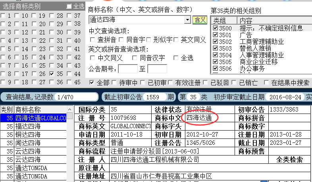Enable 形似字 query option
This screenshot has width=312, height=182.
click(148, 40)
